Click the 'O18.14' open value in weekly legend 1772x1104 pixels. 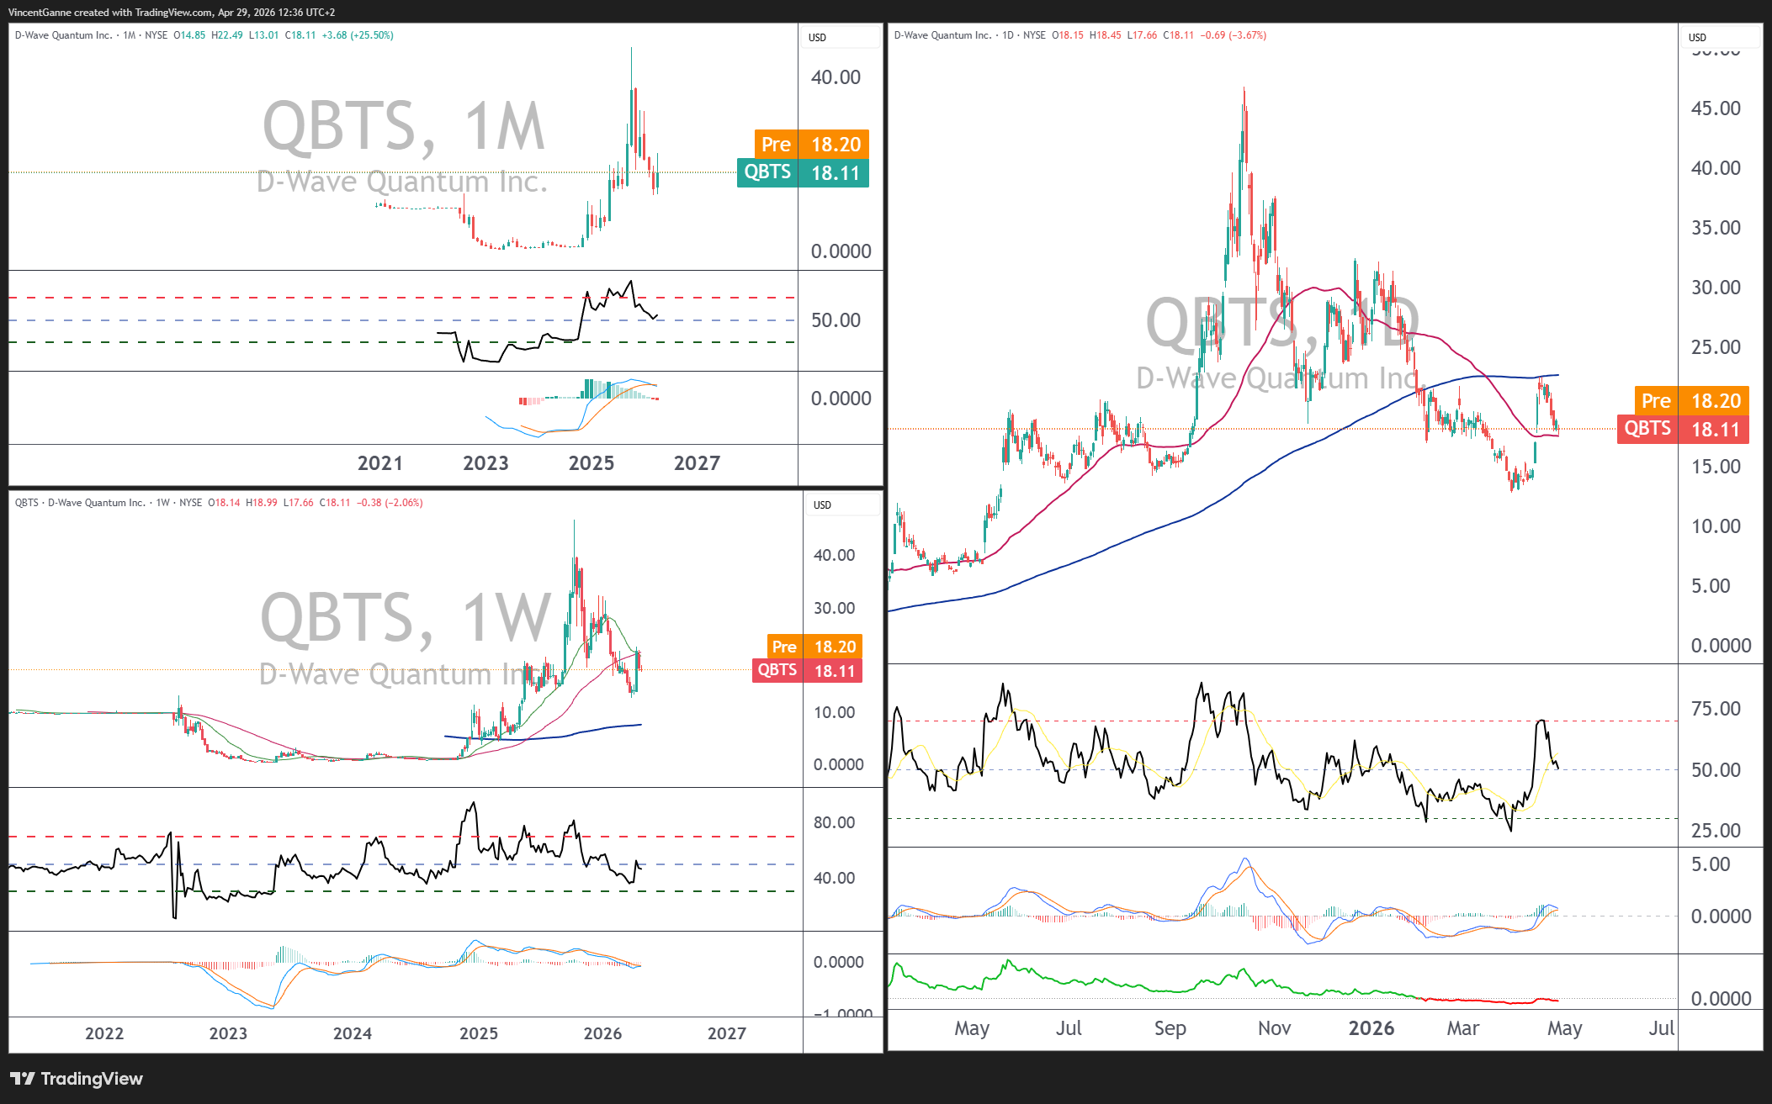(x=224, y=503)
